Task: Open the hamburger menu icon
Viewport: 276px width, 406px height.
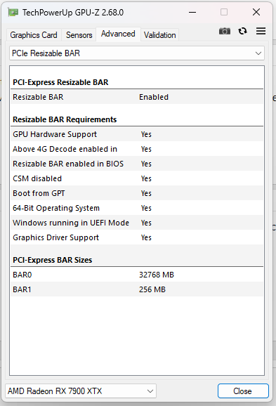Action: pyautogui.click(x=261, y=31)
